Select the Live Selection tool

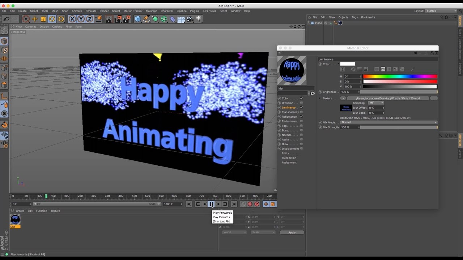tap(26, 19)
